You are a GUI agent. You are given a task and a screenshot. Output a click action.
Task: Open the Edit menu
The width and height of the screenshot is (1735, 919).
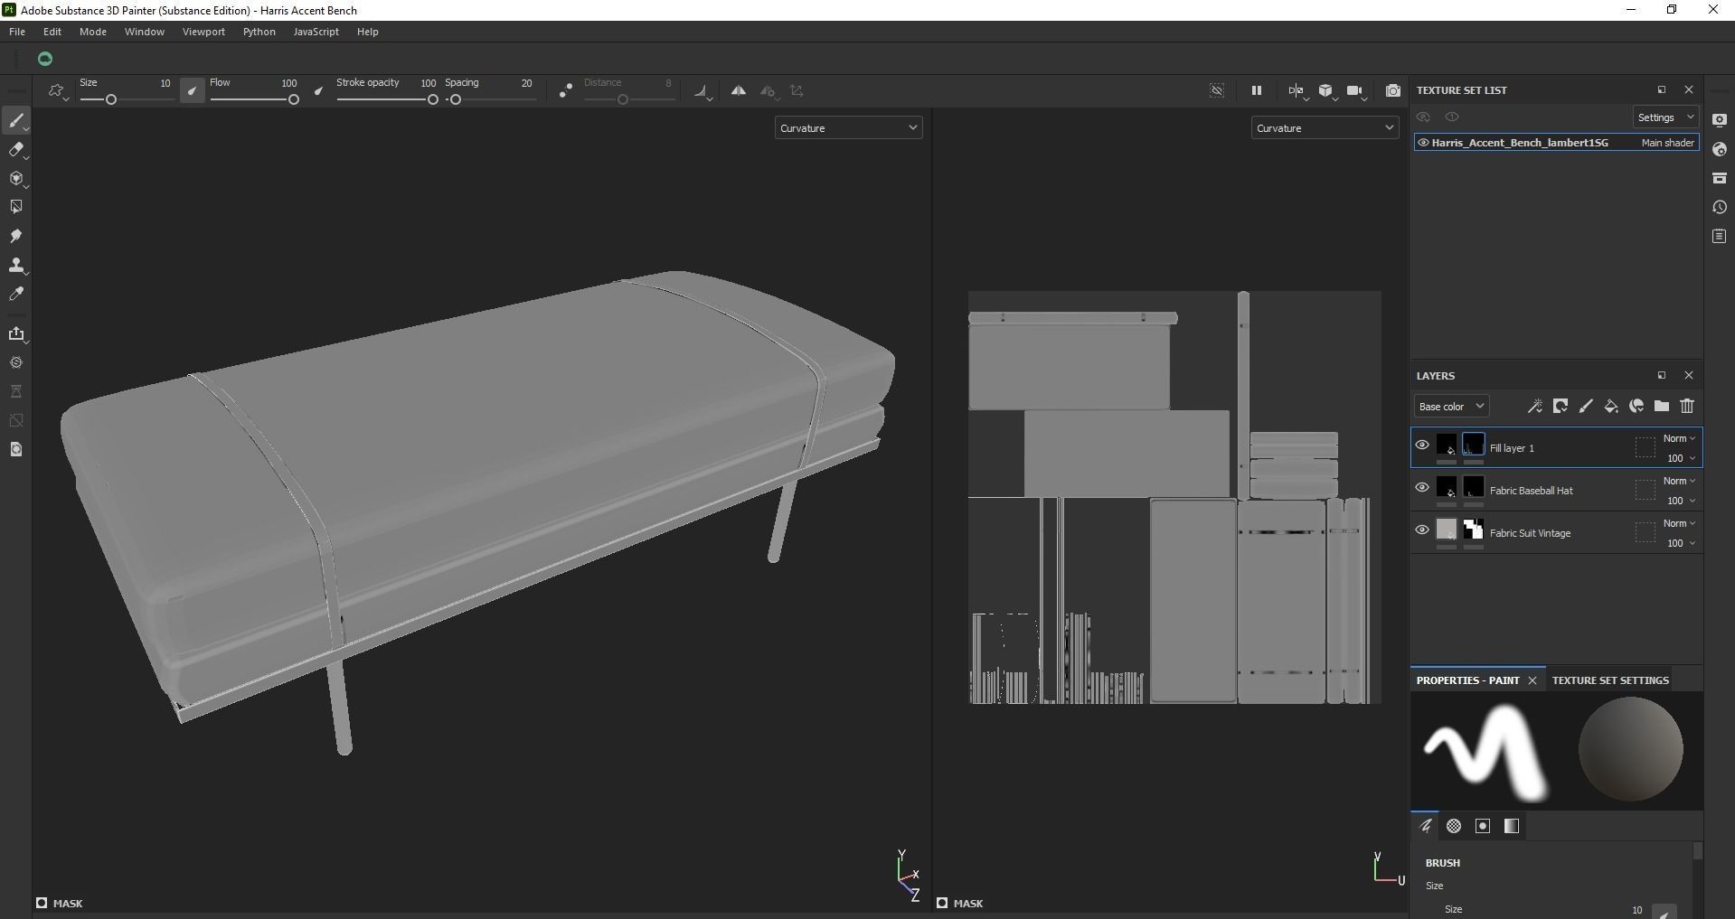[52, 32]
